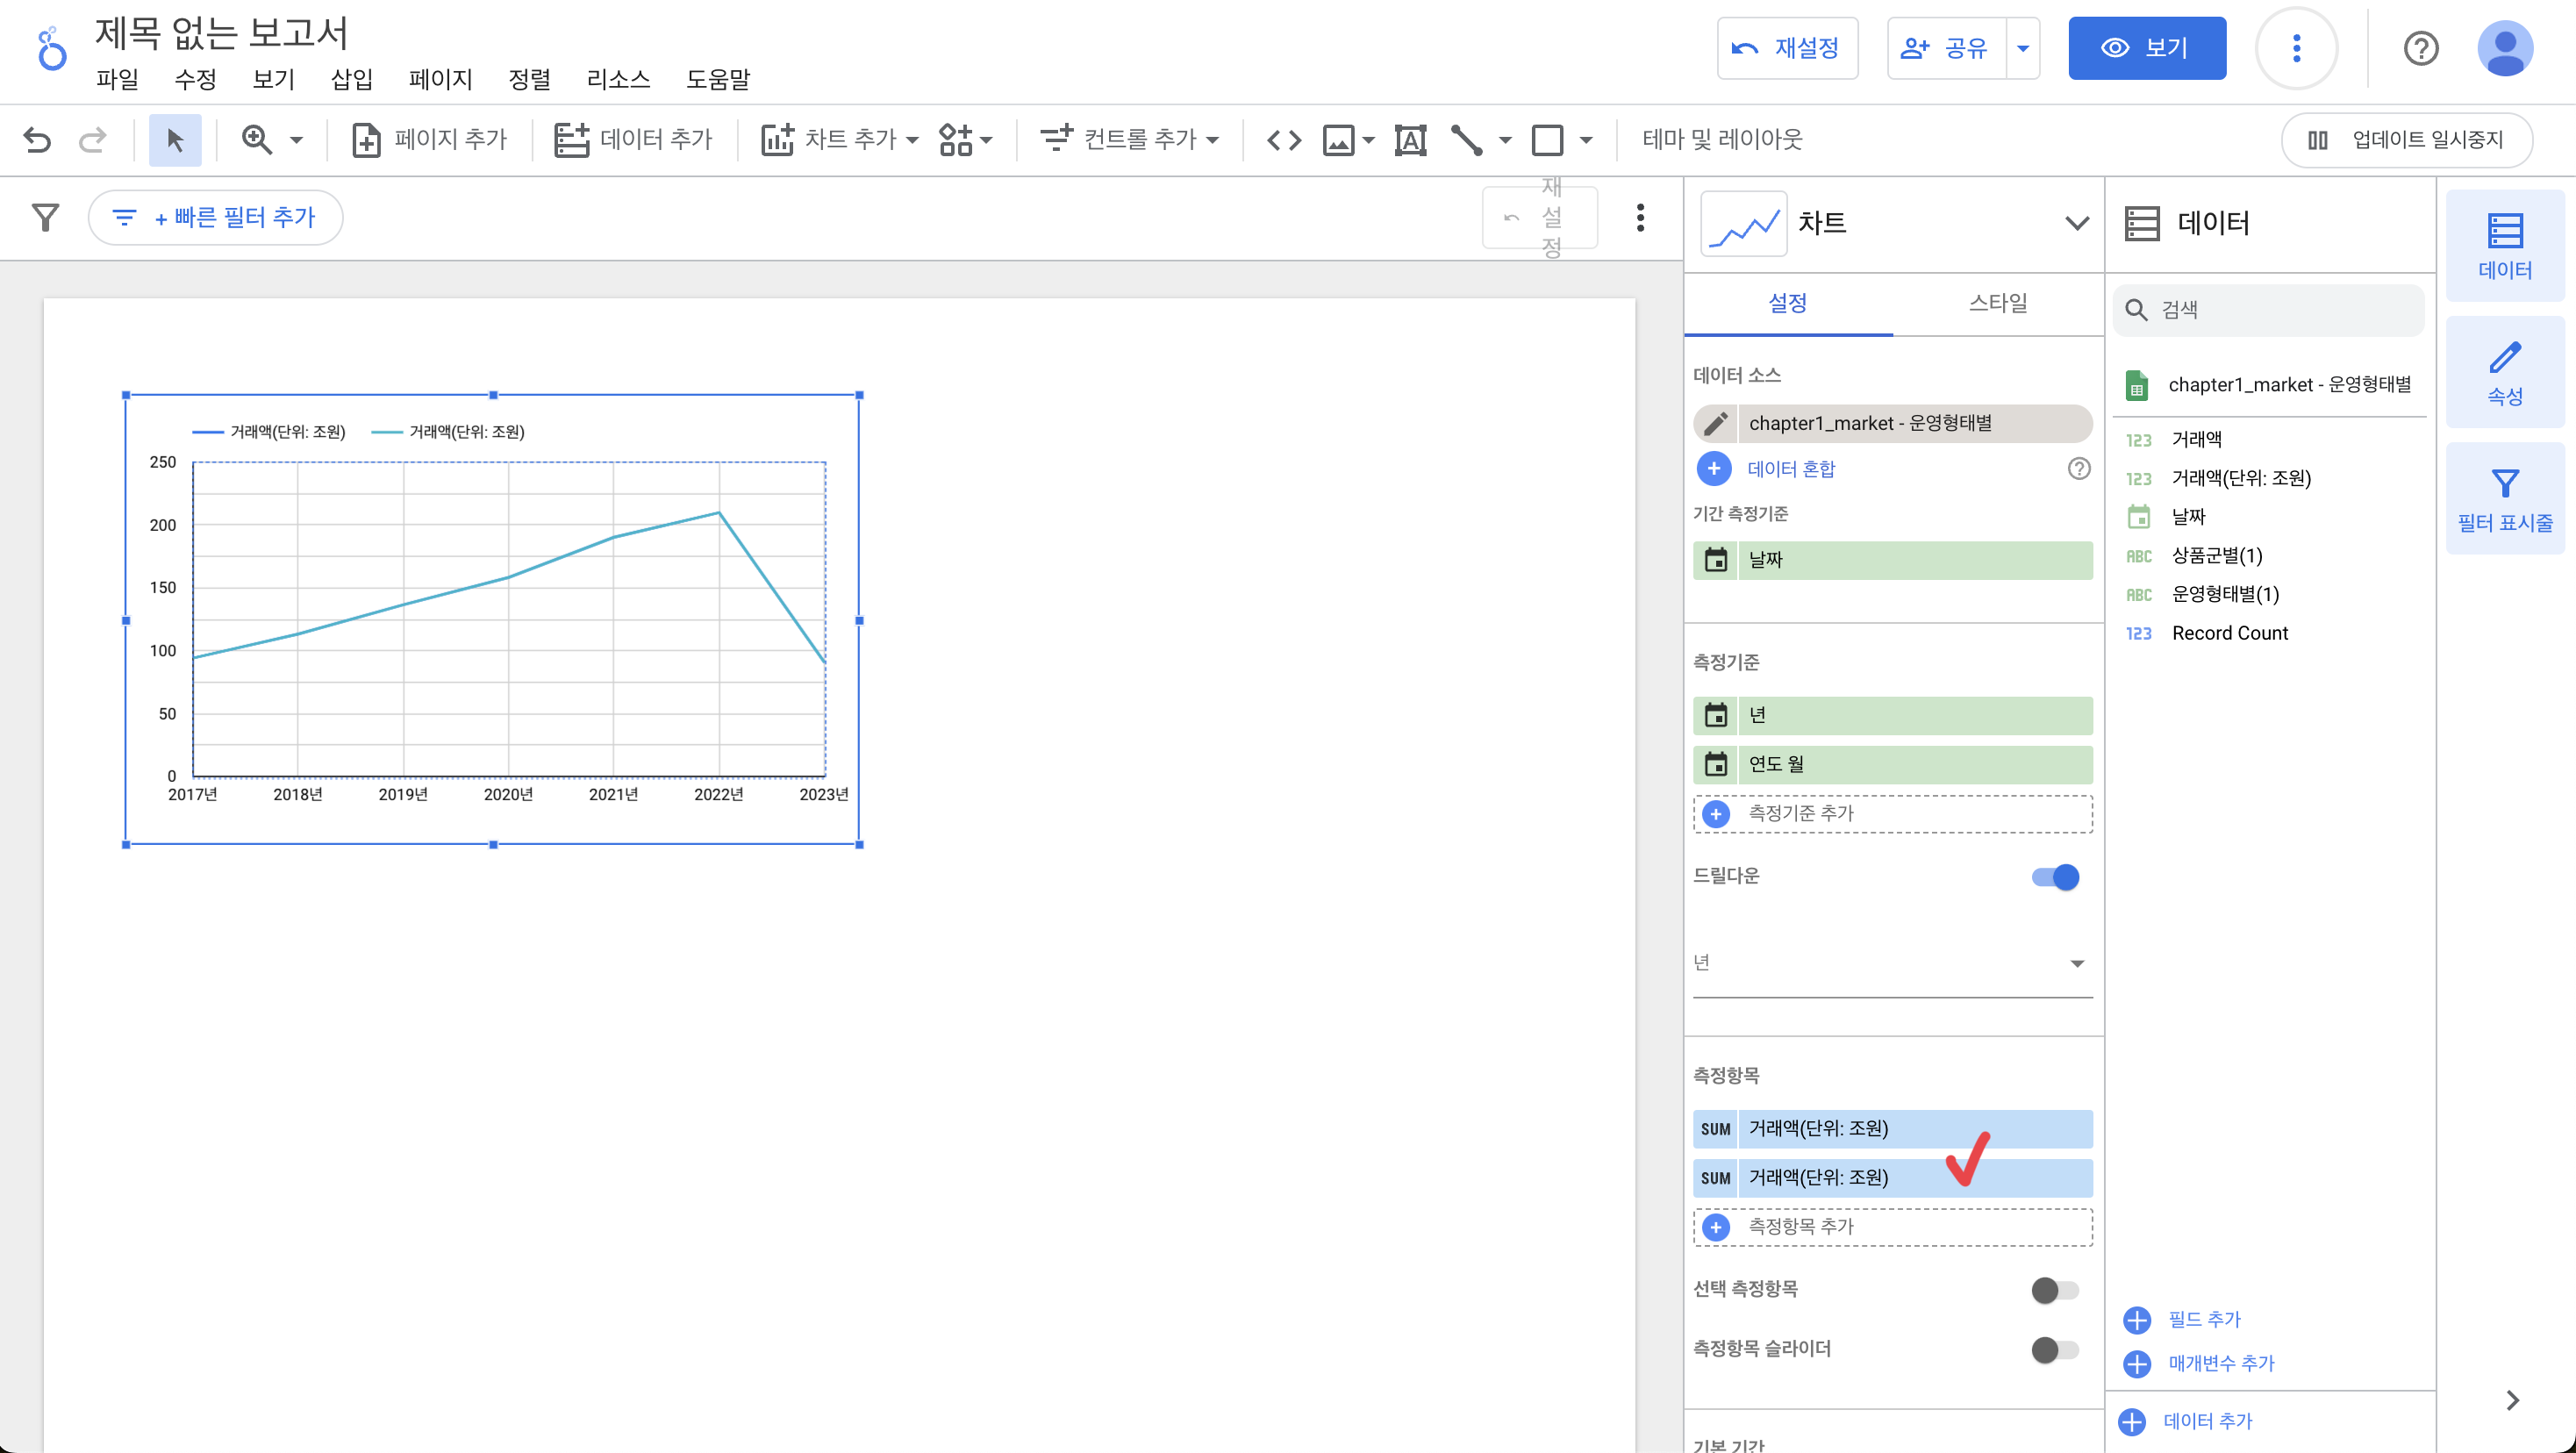Image resolution: width=2576 pixels, height=1453 pixels.
Task: Enable the 측정항목 슬라이더 switch
Action: pos(2055,1350)
